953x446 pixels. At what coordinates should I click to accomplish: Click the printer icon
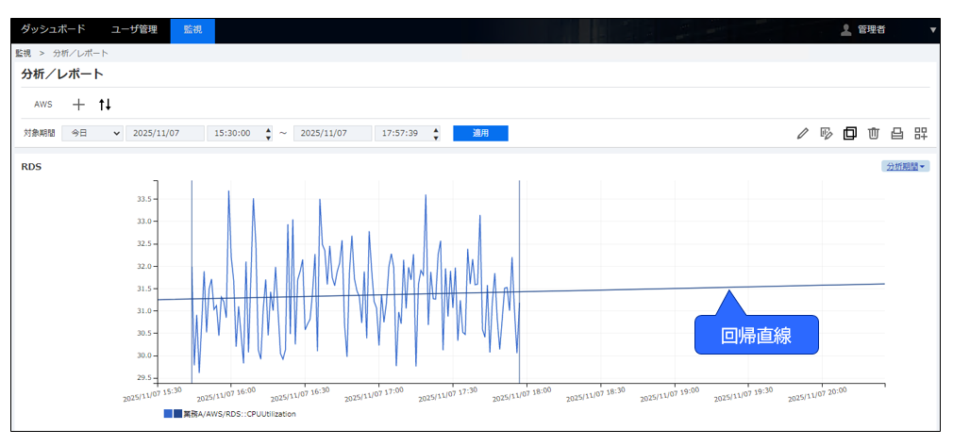point(897,134)
